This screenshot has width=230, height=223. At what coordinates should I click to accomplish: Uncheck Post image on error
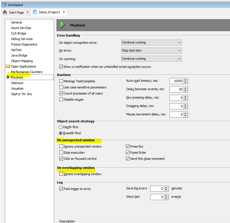(x=61, y=189)
